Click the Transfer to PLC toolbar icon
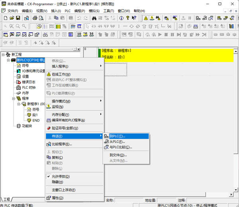This screenshot has height=207, width=239. tap(198, 18)
